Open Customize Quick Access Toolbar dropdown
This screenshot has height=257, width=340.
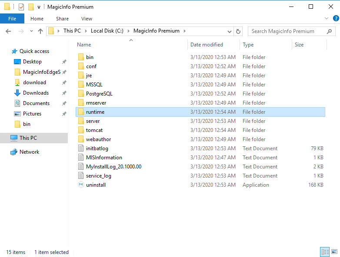[x=39, y=7]
